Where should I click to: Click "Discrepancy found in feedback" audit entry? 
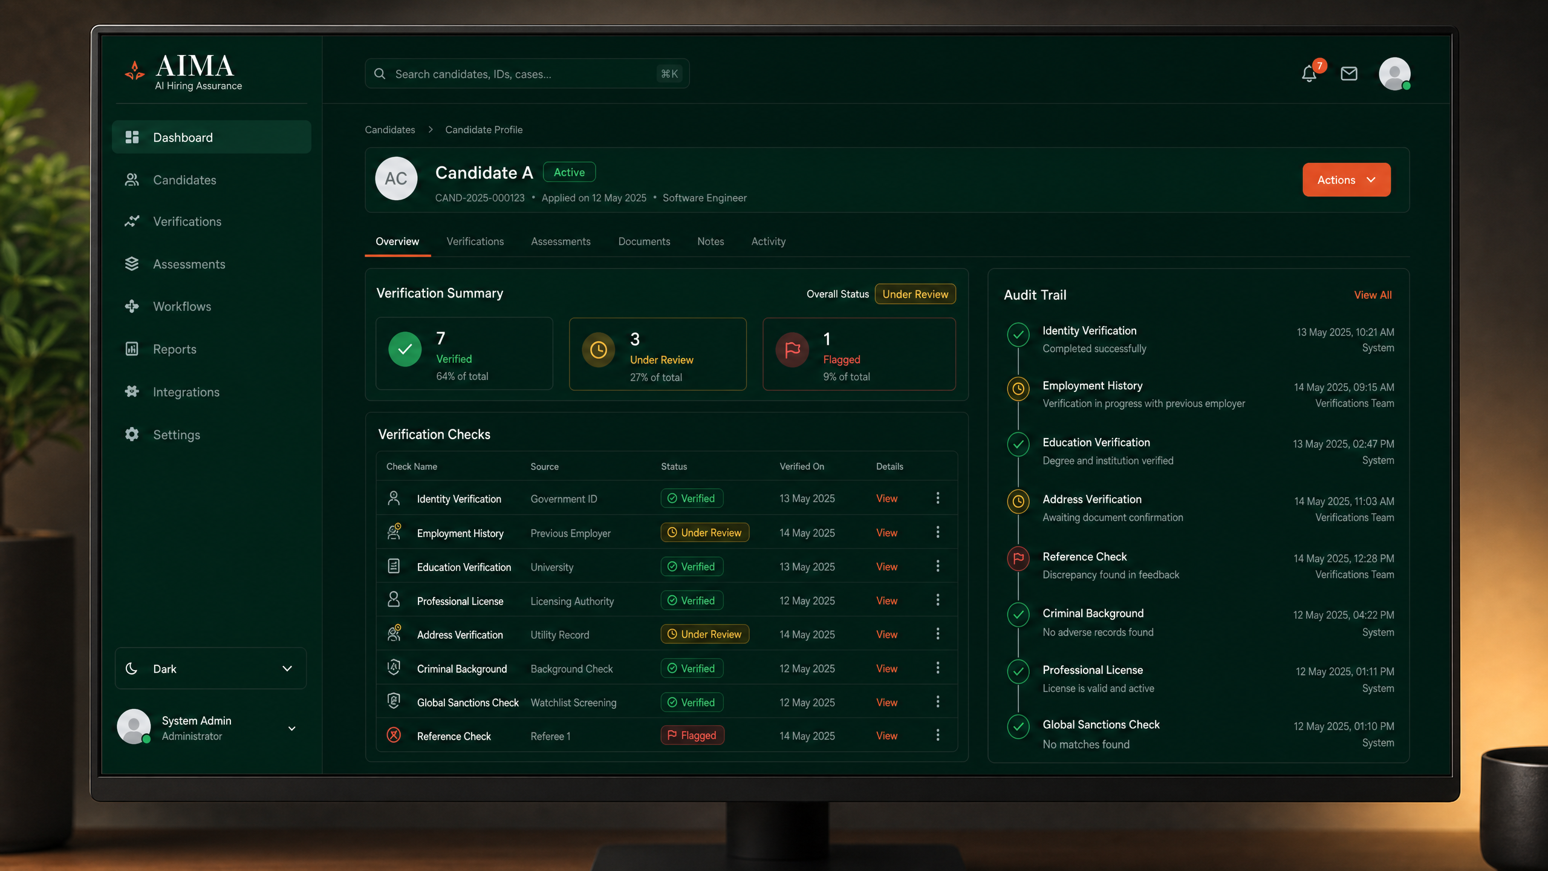point(1111,575)
